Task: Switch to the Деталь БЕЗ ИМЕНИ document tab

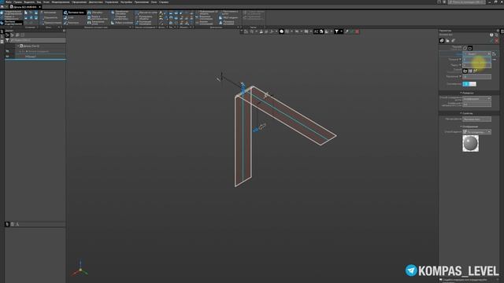Action: 25,7
